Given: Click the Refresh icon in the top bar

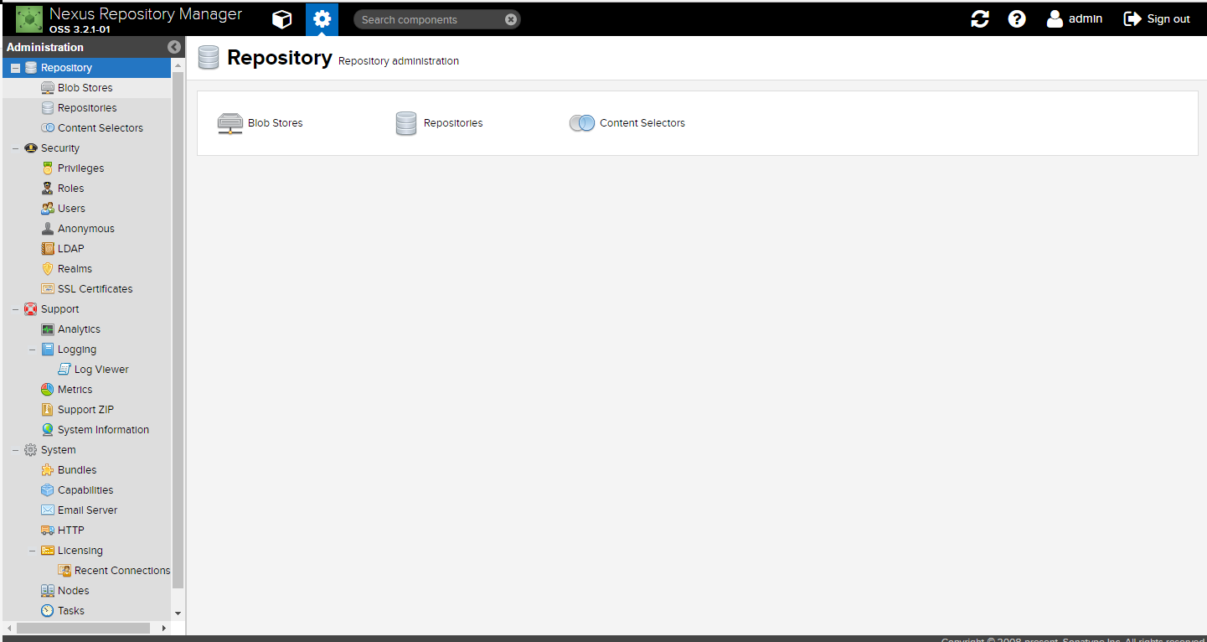Looking at the screenshot, I should tap(980, 18).
